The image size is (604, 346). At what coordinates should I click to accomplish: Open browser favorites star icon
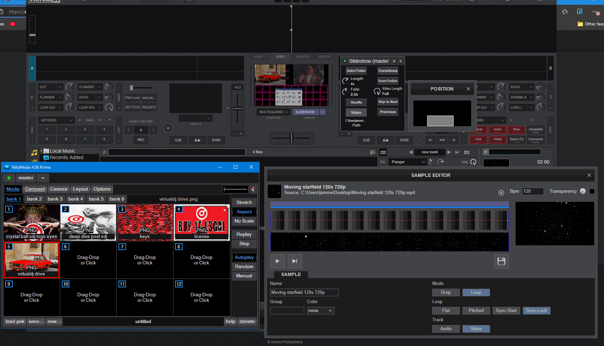tap(565, 12)
